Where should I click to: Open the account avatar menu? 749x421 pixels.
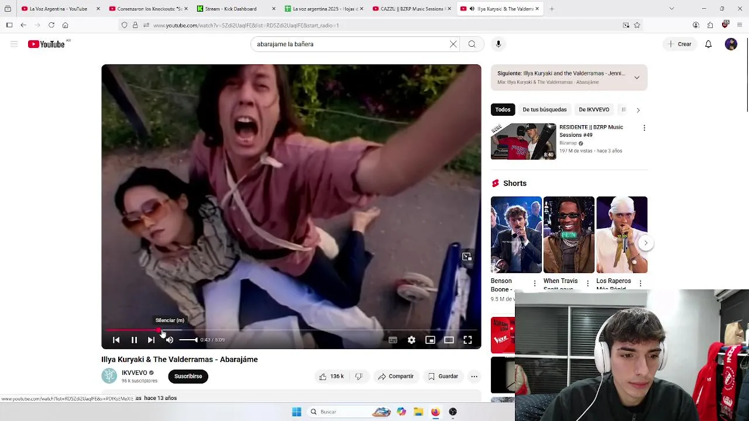pyautogui.click(x=731, y=44)
